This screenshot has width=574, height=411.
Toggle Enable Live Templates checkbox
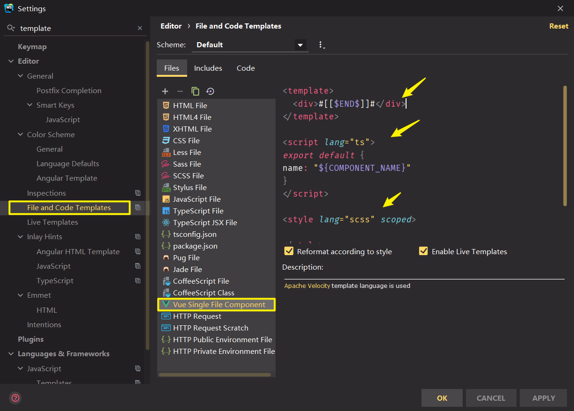423,251
